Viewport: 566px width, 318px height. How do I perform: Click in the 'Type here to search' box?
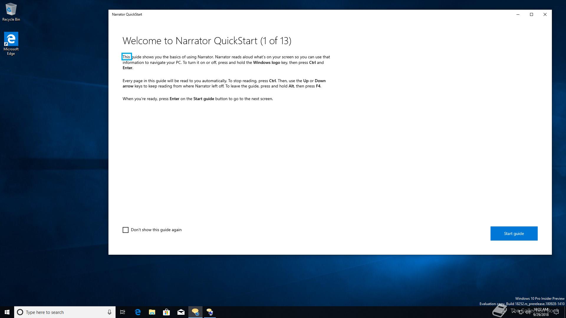(65, 312)
